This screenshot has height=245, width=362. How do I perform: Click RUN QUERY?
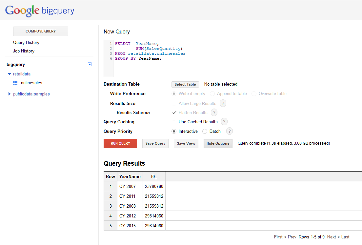[120, 143]
